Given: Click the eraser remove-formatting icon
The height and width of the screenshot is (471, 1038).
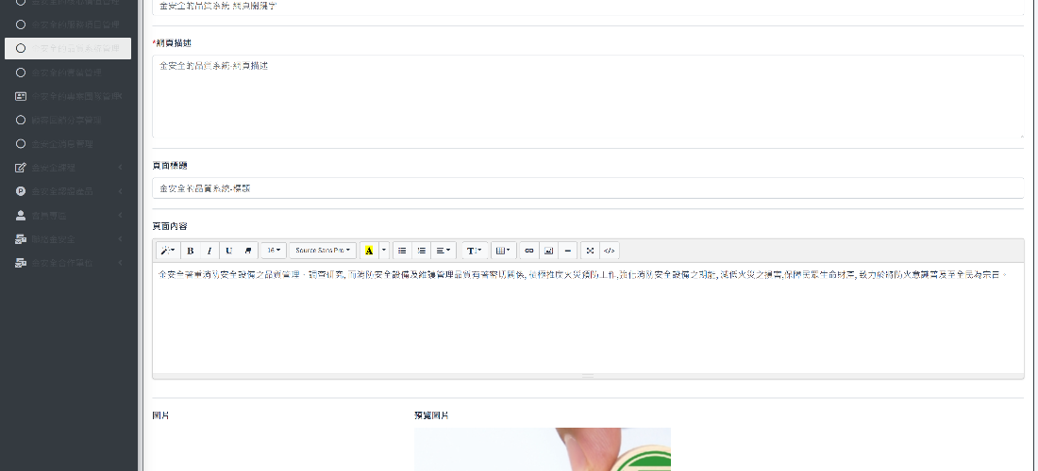Looking at the screenshot, I should pyautogui.click(x=248, y=251).
